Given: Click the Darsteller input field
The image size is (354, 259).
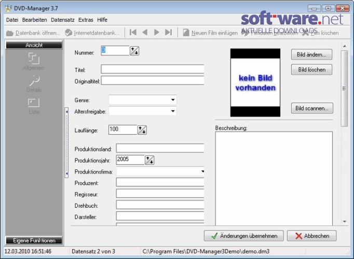Looking at the screenshot, I should click(x=160, y=216).
